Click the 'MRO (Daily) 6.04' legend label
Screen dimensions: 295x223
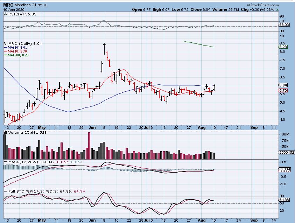[x=25, y=43]
